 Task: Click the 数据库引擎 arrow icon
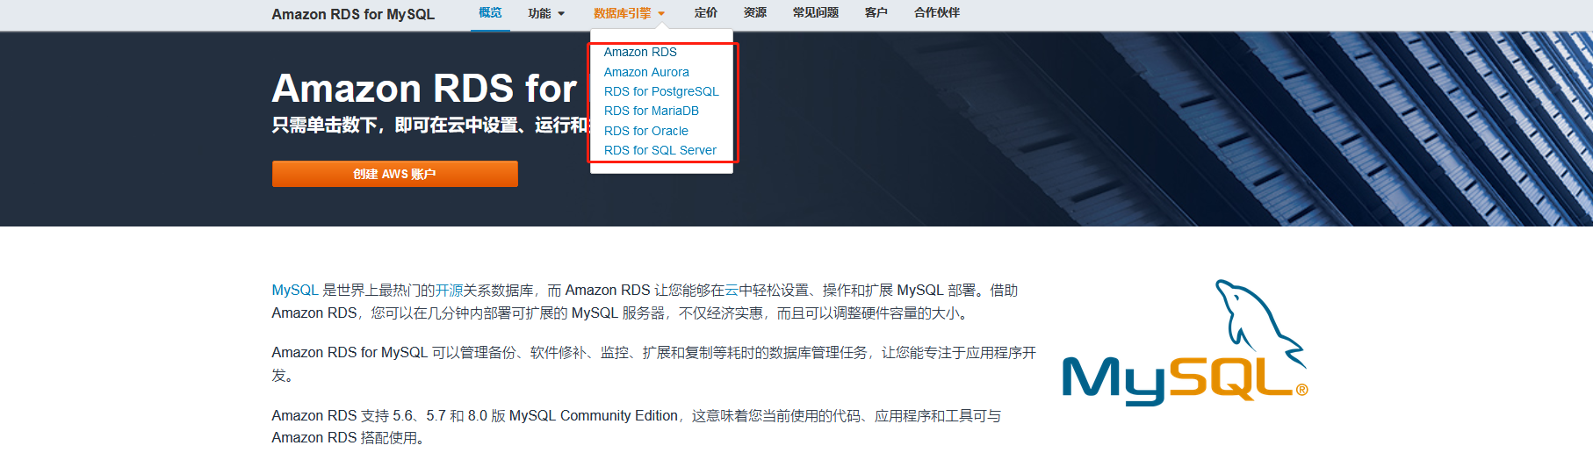click(x=661, y=13)
